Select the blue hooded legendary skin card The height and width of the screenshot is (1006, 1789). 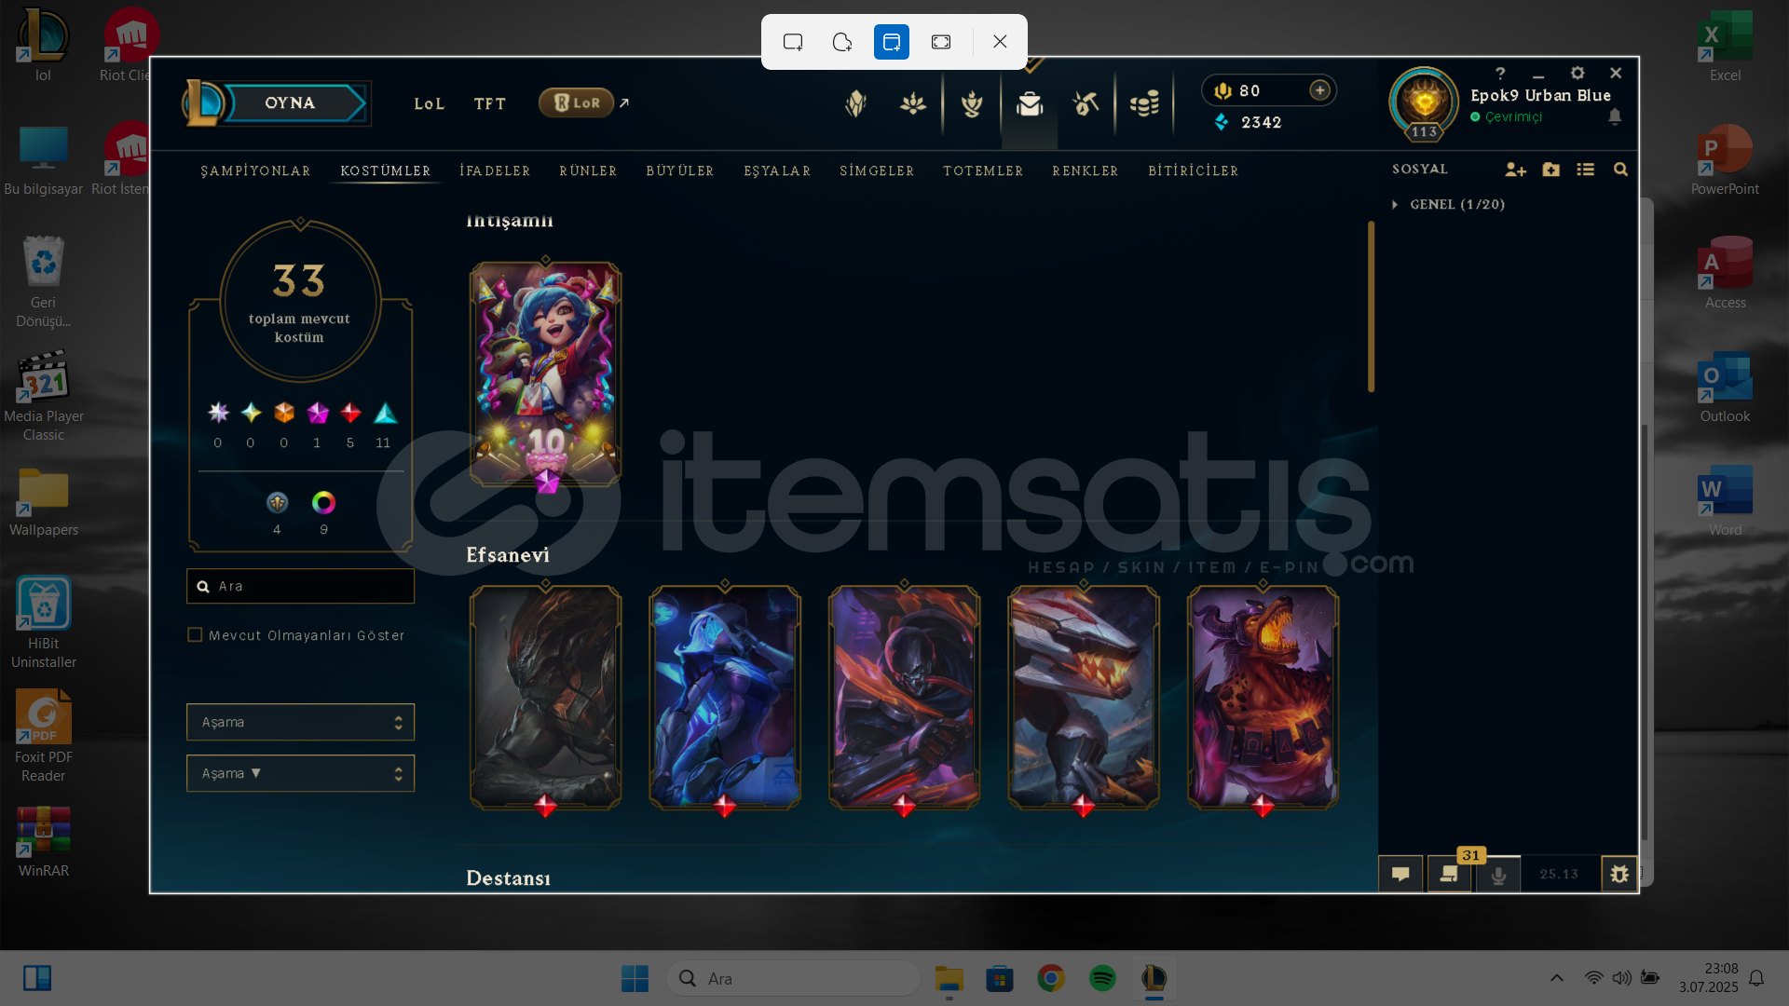(725, 697)
